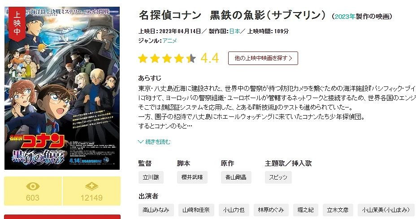Open the 日本 country link

234,31
